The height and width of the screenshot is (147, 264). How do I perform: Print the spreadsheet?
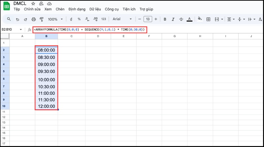34,19
